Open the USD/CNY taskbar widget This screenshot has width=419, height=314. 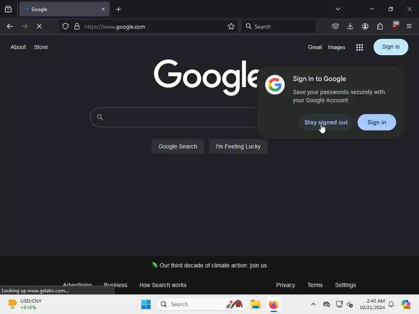point(25,304)
